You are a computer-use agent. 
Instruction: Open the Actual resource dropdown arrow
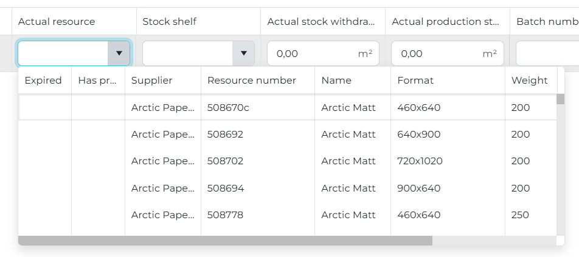(119, 53)
